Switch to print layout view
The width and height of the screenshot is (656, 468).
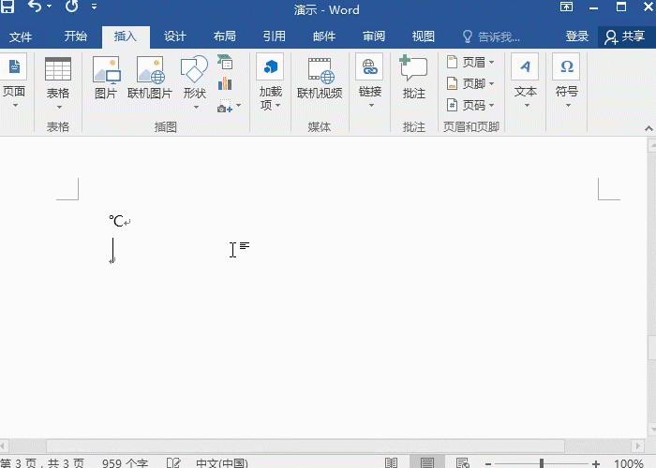(427, 462)
